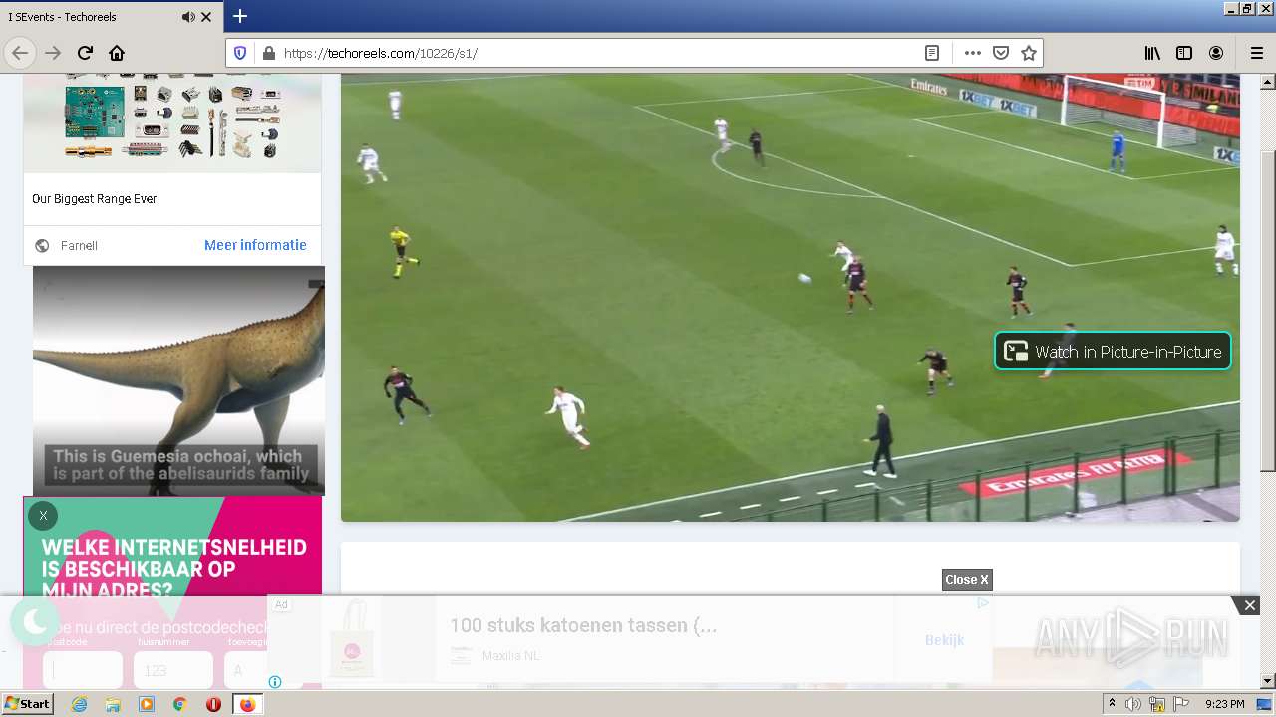Image resolution: width=1276 pixels, height=717 pixels.
Task: Click the Close X button
Action: tap(967, 580)
